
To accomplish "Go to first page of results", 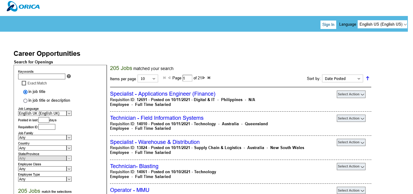I will (x=164, y=78).
